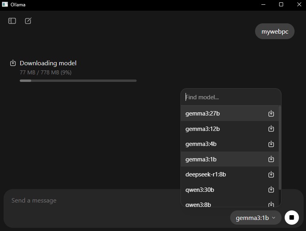Toggle the sidebar panel icon
This screenshot has height=231, width=306.
[12, 21]
